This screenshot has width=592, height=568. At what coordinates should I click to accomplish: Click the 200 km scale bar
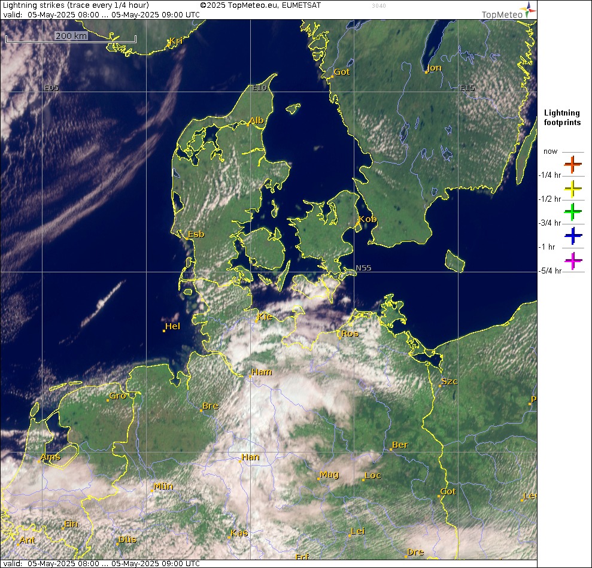tap(71, 37)
